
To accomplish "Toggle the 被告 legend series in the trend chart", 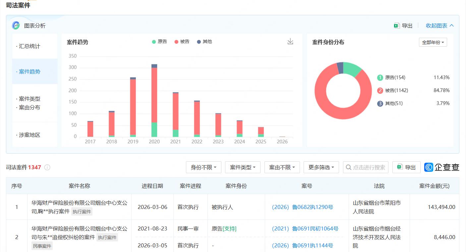I will [x=182, y=42].
